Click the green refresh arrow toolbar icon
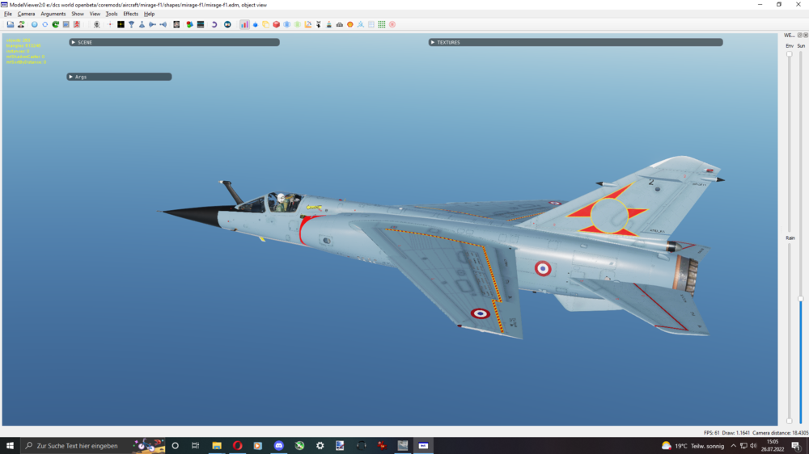This screenshot has height=454, width=809. pyautogui.click(x=56, y=24)
